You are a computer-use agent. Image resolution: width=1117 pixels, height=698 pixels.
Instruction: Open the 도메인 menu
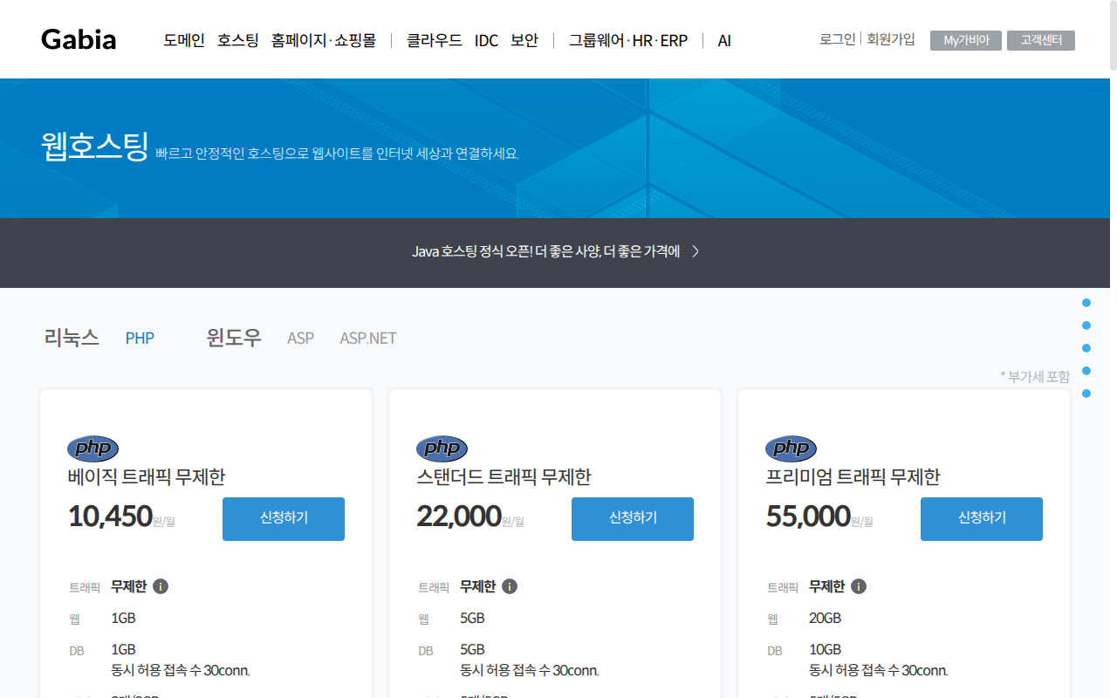click(x=184, y=40)
